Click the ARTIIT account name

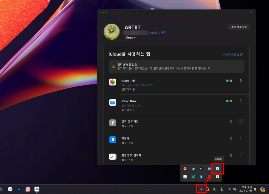coord(133,27)
